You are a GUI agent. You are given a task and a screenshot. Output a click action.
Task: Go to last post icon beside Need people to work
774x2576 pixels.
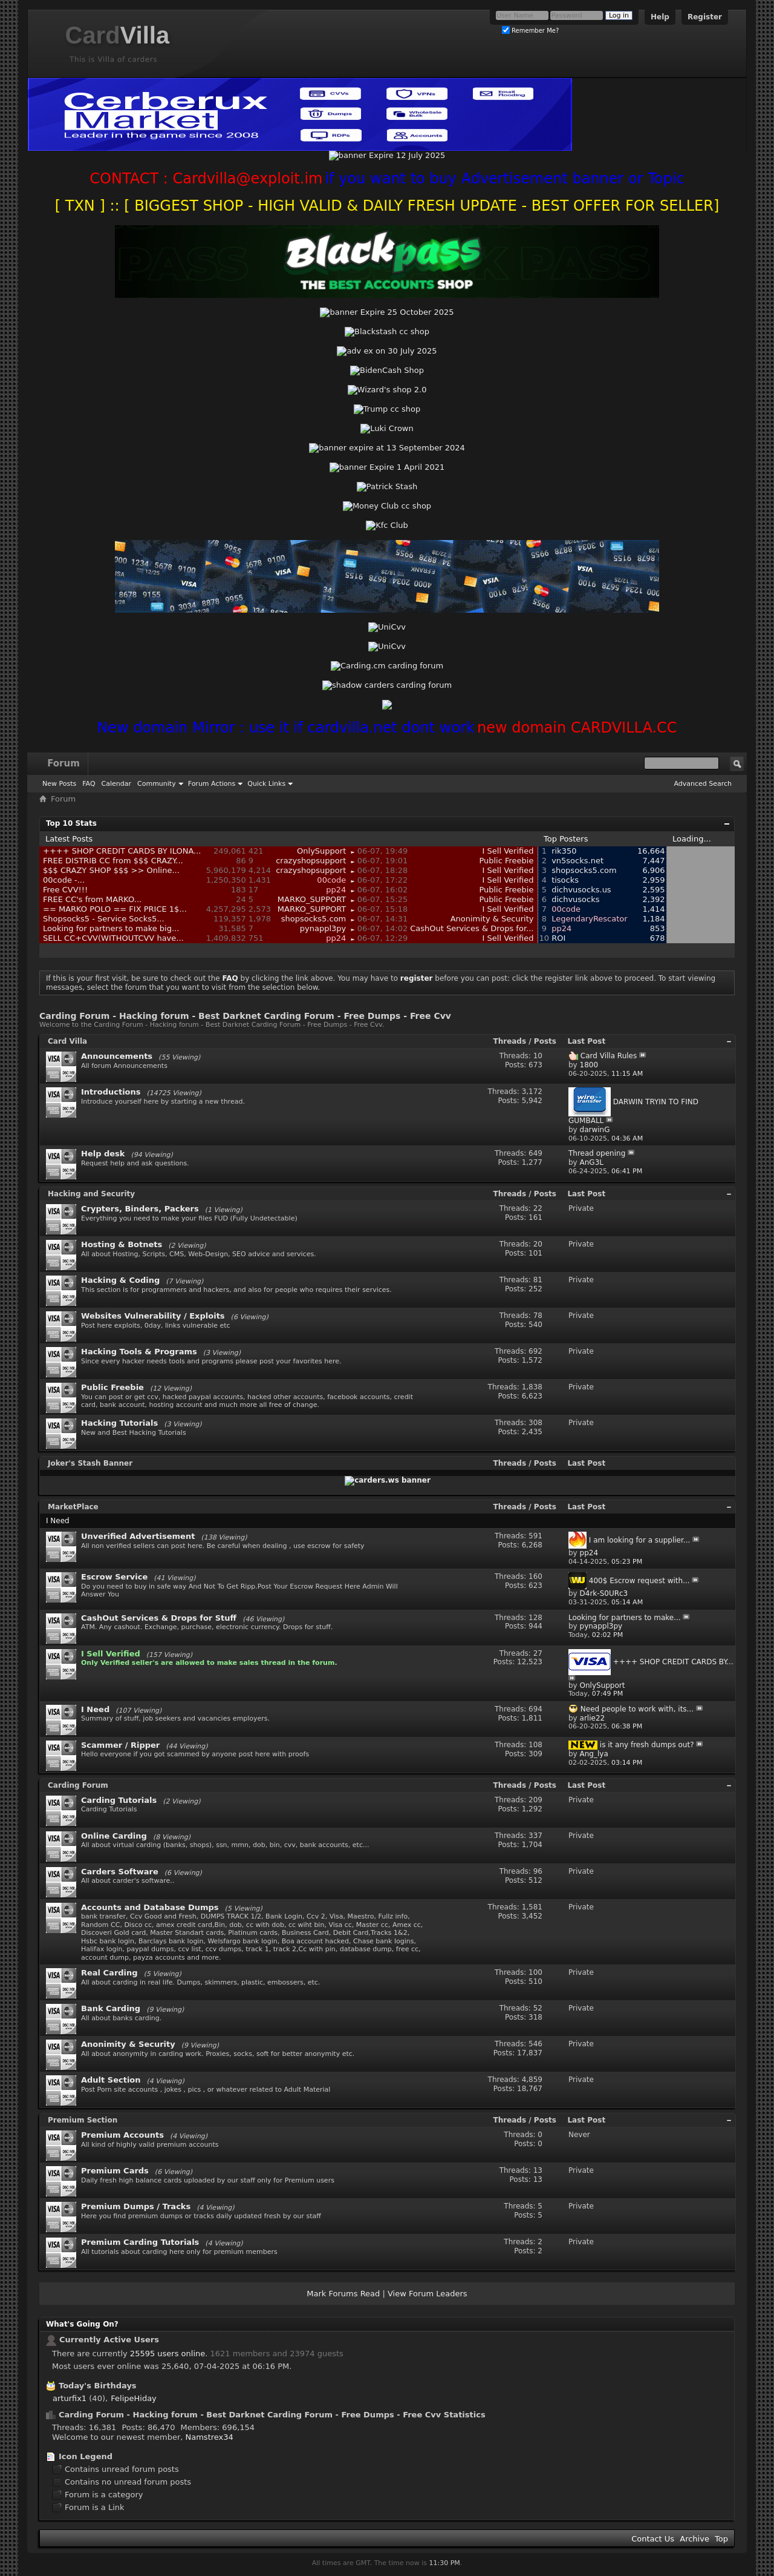(x=699, y=1708)
